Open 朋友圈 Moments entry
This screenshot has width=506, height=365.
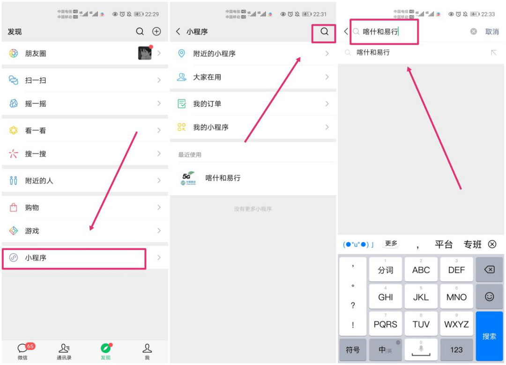(36, 53)
